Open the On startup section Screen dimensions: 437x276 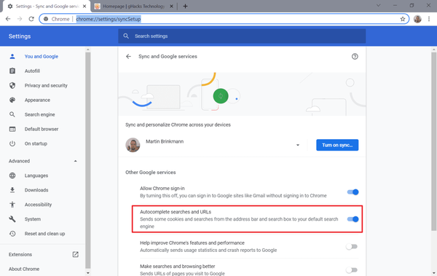click(x=36, y=143)
